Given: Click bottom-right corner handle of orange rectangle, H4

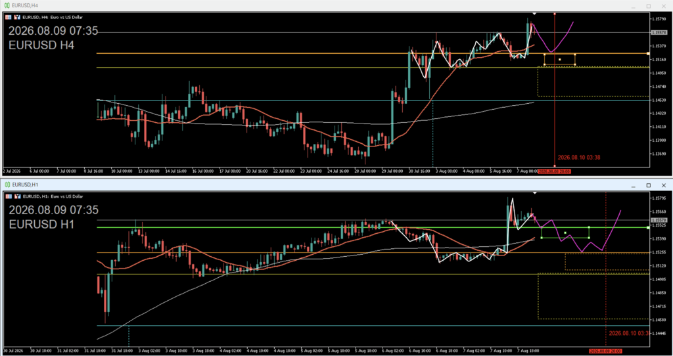Looking at the screenshot, I should tap(575, 65).
